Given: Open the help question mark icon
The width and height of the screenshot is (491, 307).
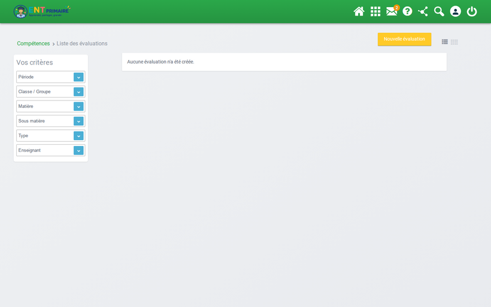Looking at the screenshot, I should tap(407, 11).
